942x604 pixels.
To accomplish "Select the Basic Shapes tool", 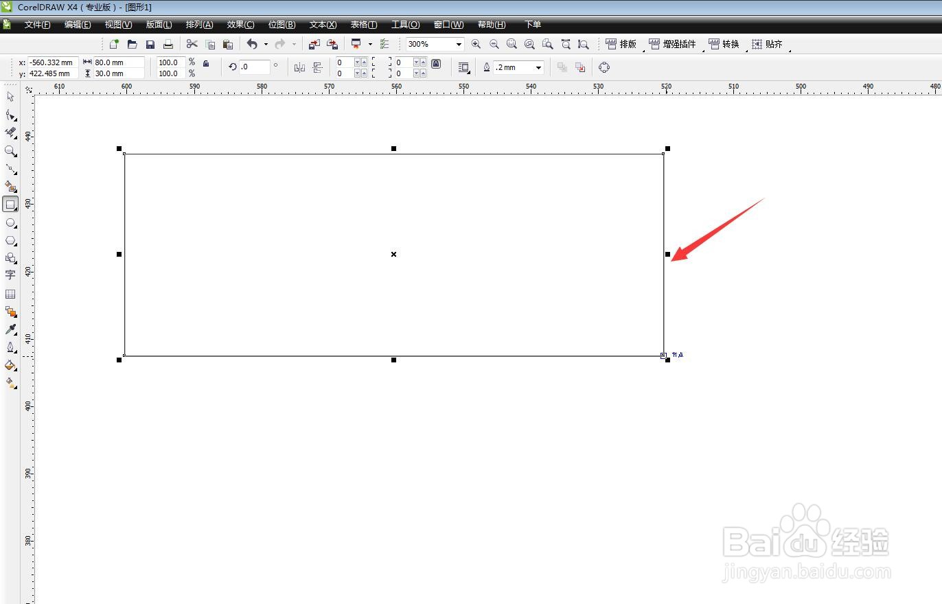I will pyautogui.click(x=10, y=258).
